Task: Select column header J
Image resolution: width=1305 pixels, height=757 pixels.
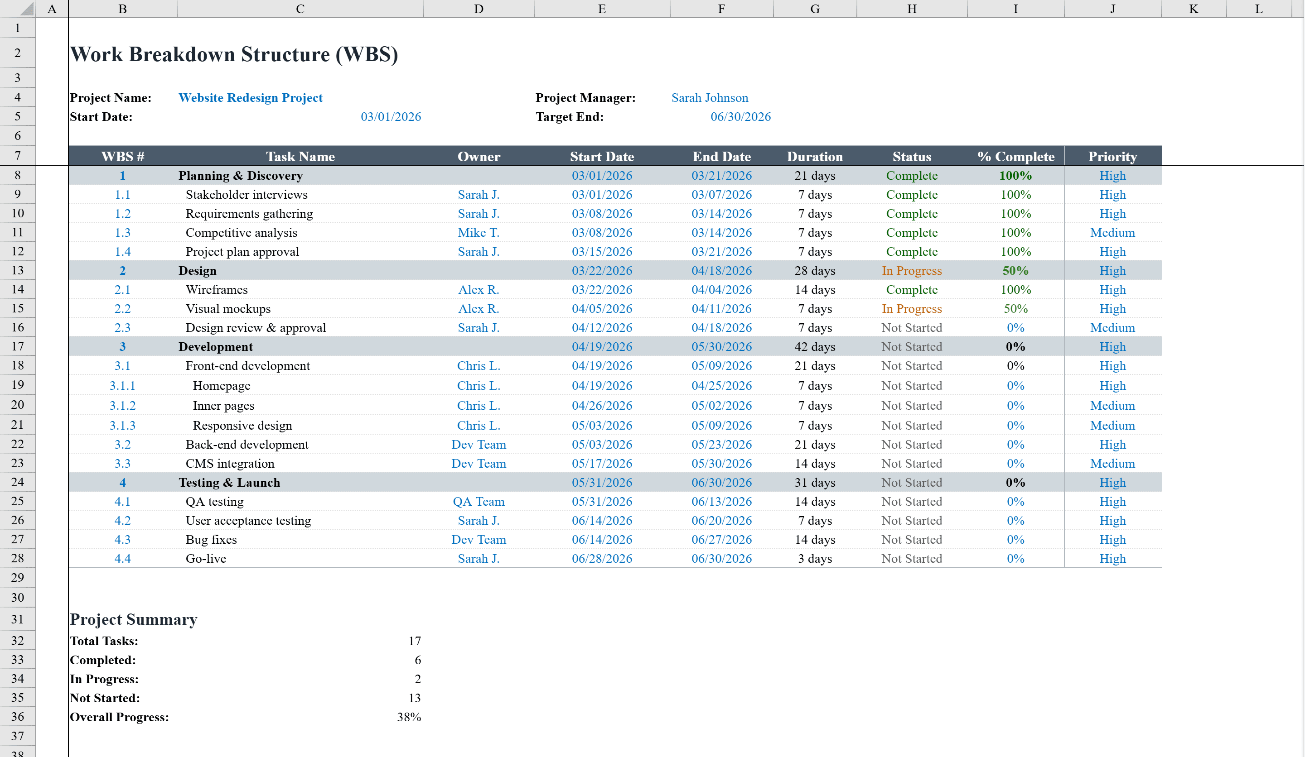Action: click(1112, 8)
